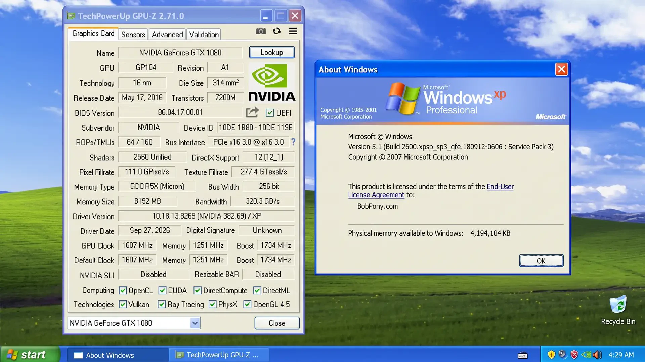Toggle the CUDA checkbox
The image size is (645, 362).
[162, 290]
